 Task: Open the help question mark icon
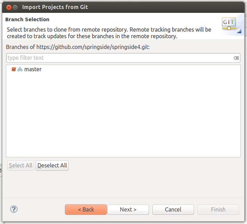[14, 209]
